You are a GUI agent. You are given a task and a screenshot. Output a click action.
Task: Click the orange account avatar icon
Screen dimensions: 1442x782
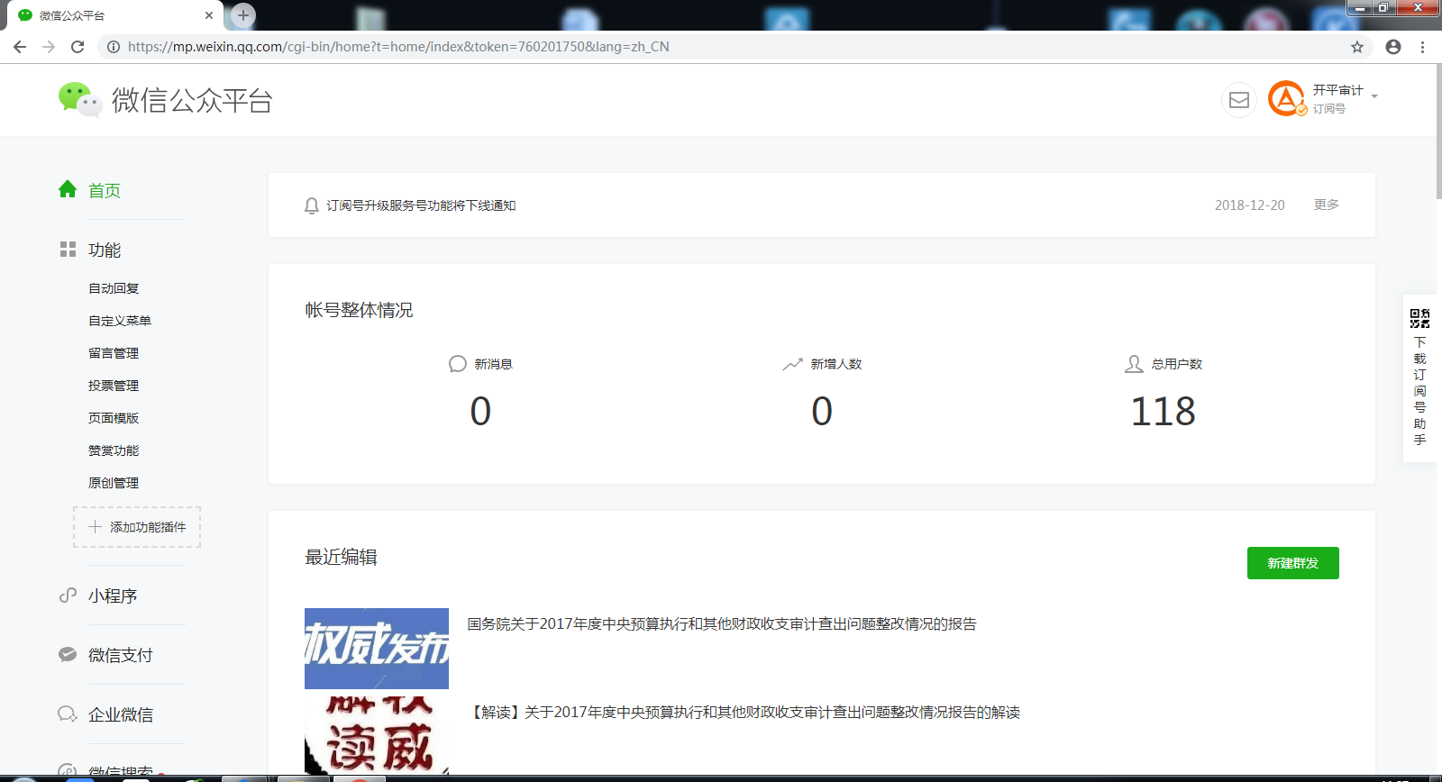[x=1286, y=98]
